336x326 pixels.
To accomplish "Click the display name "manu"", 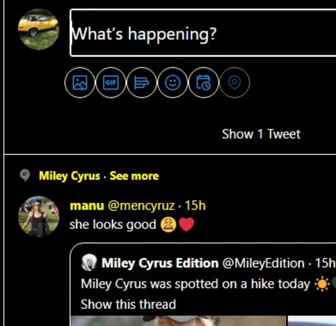I will pos(86,206).
